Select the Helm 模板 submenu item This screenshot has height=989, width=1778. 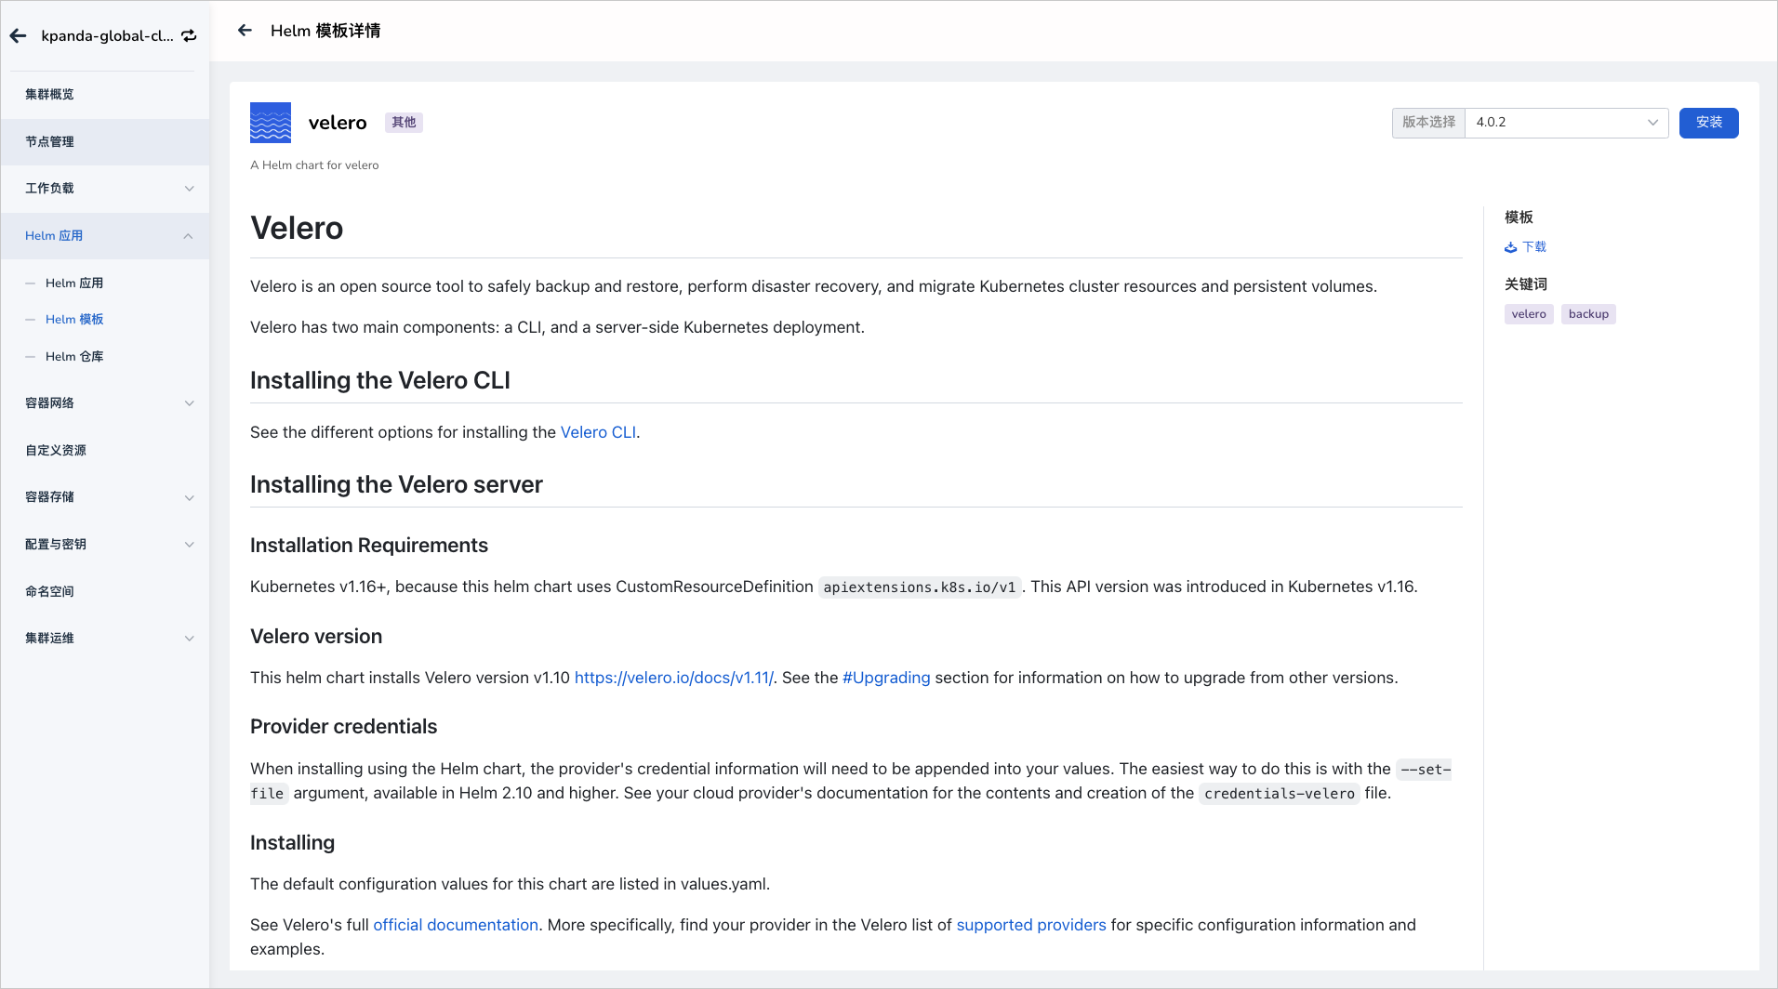tap(74, 319)
